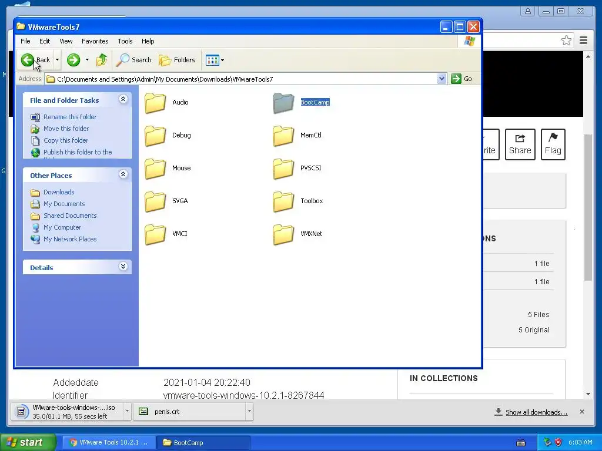Viewport: 602px width, 451px height.
Task: Click Move this folder link
Action: pos(66,129)
